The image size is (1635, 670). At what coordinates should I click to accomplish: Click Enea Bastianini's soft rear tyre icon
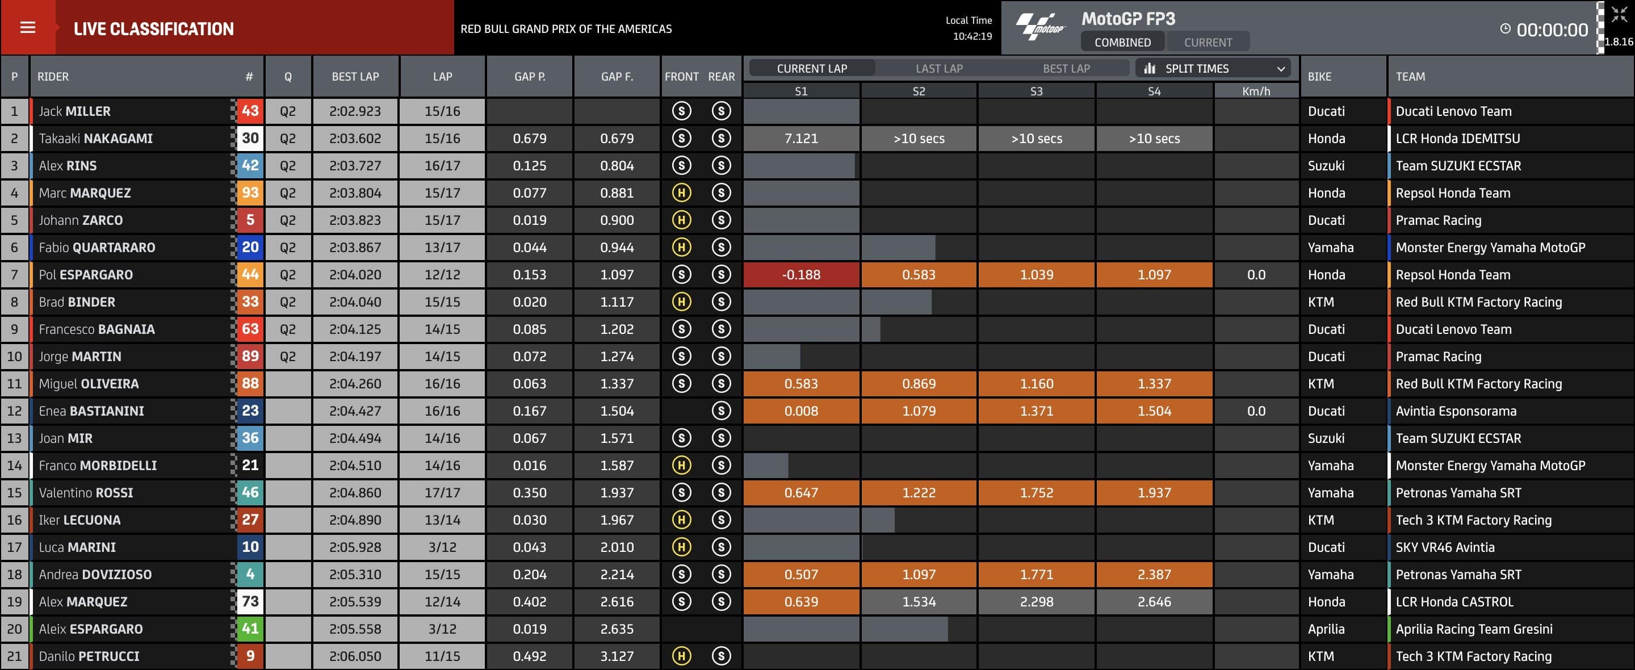[721, 411]
